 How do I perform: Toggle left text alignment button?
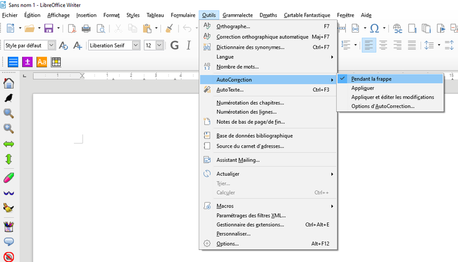369,45
